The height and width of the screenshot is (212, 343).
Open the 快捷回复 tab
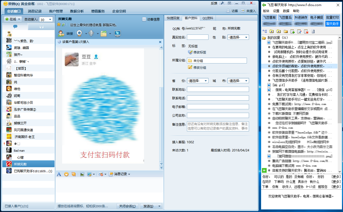(173, 18)
